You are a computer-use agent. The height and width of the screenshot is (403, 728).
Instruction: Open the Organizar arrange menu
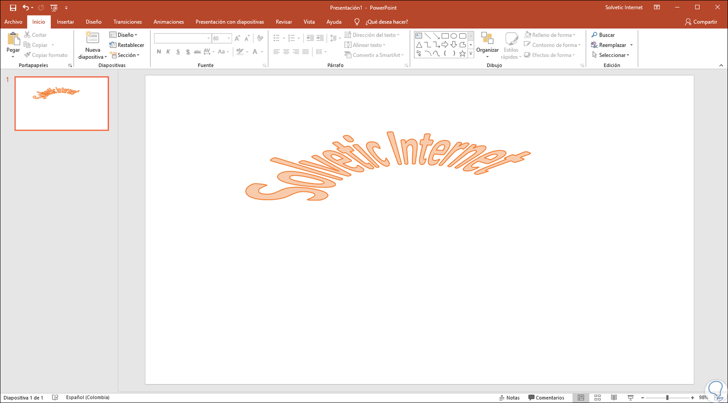point(487,45)
